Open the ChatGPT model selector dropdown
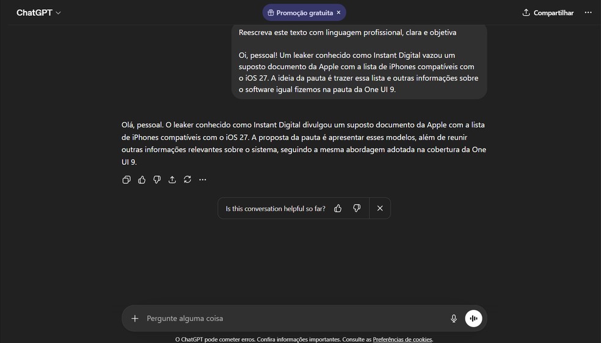Screen dimensions: 601x343 click(38, 13)
